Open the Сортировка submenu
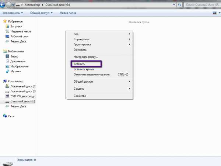 click(99, 39)
